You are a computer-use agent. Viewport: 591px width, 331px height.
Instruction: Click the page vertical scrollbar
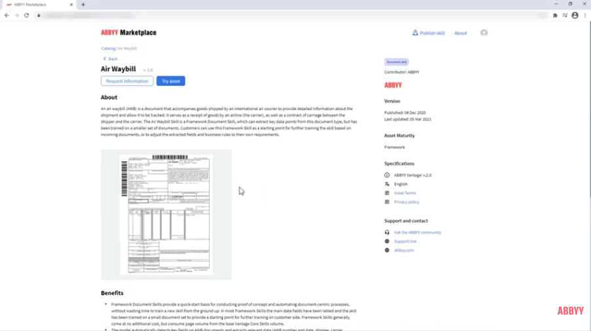point(589,113)
